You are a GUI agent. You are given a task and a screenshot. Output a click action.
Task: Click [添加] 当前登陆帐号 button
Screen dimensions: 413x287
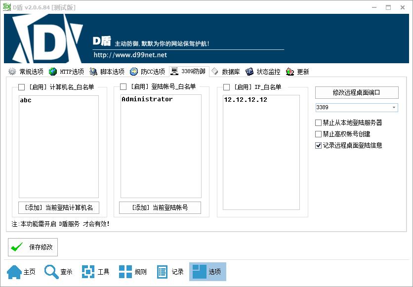click(x=160, y=208)
